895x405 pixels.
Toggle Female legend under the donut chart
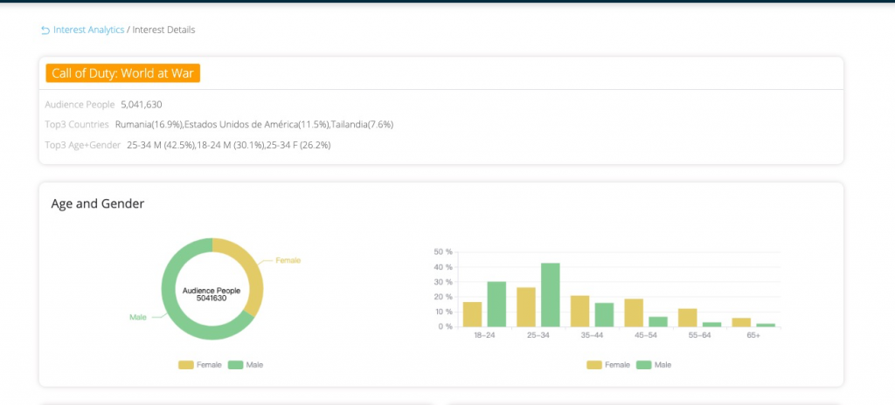tap(200, 365)
